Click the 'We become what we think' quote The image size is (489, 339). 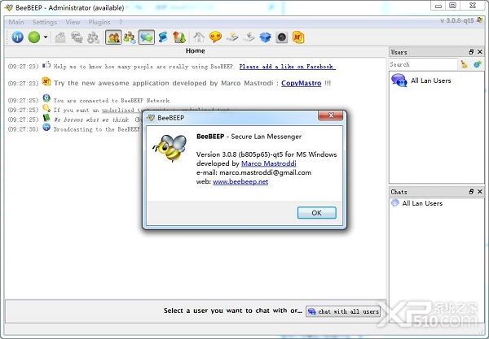(91, 120)
